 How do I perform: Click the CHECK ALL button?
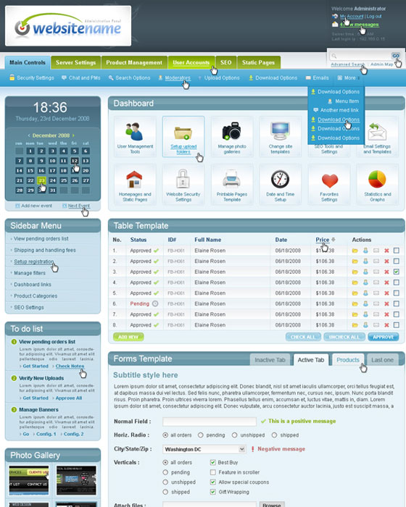303,337
